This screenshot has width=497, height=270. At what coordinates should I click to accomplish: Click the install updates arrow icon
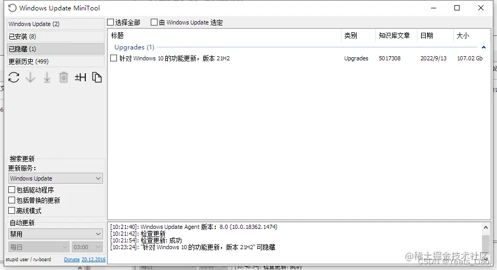(x=47, y=78)
